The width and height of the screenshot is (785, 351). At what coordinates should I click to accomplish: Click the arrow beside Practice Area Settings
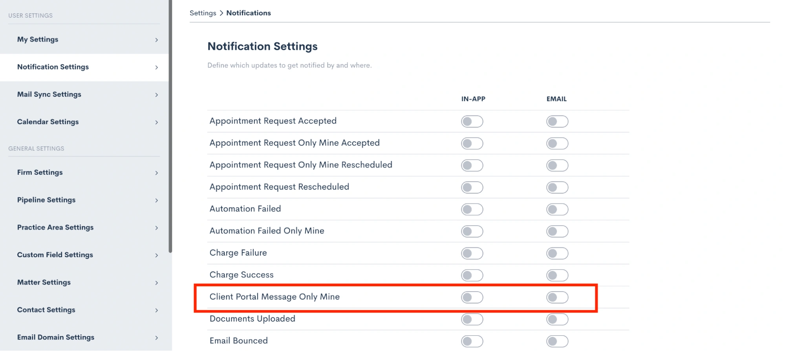coord(156,228)
